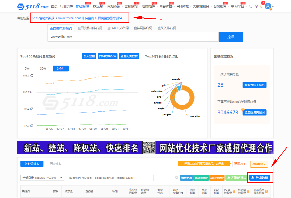Click the magnifier icon in keyword filter box
The image size is (291, 198).
point(176,178)
